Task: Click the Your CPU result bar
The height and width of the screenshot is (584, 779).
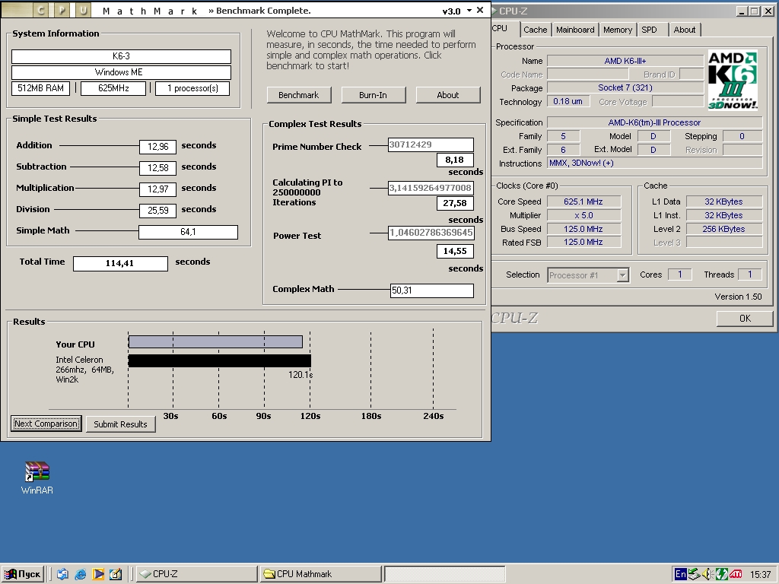Action: click(215, 341)
